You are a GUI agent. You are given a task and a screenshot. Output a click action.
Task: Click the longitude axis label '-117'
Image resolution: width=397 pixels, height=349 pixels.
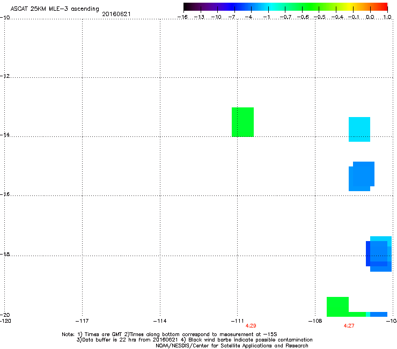[82, 321]
